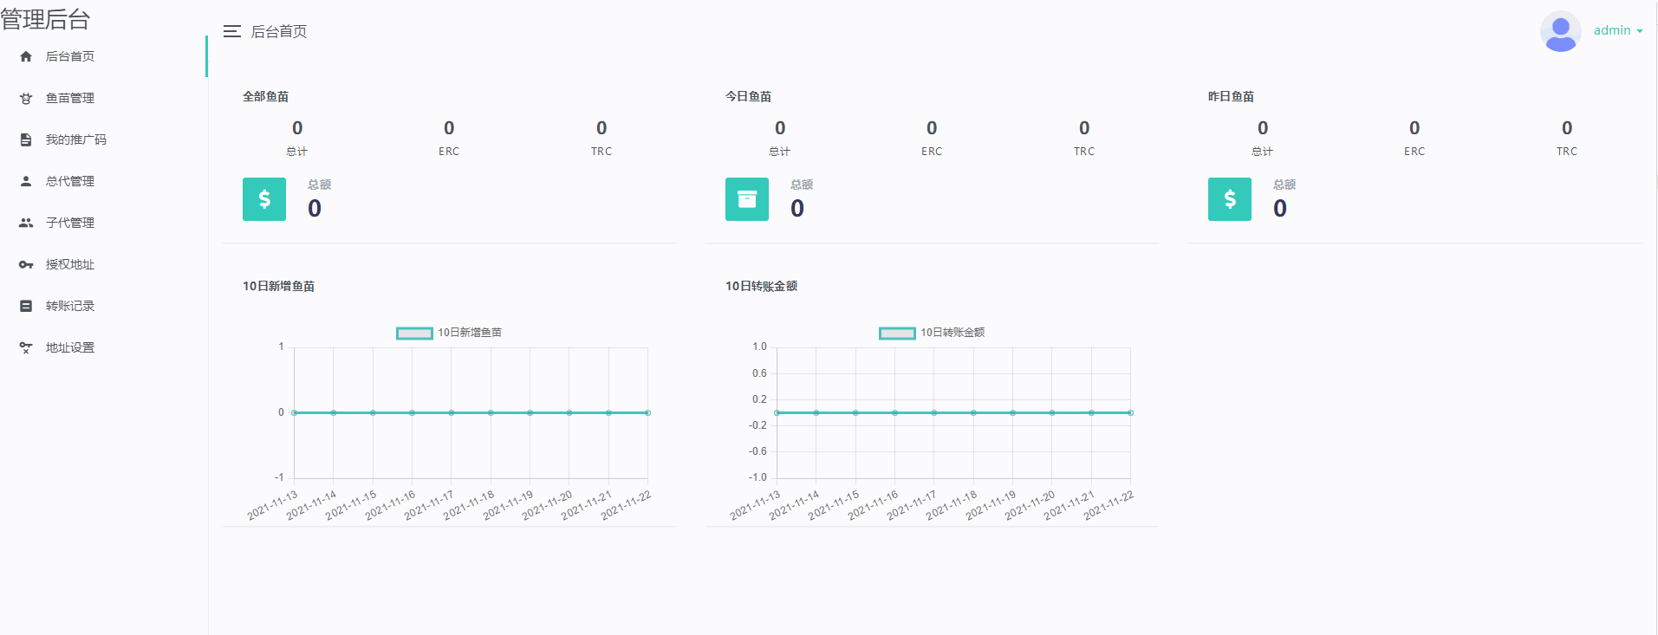
Task: Click the 授权地址 key icon
Action: tap(26, 264)
